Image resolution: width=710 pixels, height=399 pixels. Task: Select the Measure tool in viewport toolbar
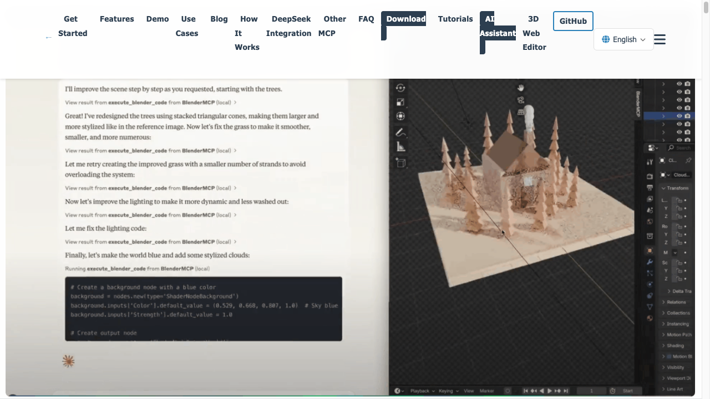pyautogui.click(x=400, y=147)
